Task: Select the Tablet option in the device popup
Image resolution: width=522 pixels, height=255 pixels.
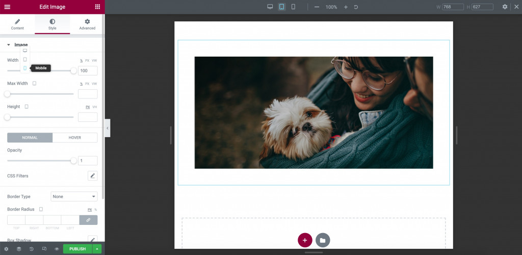Action: pyautogui.click(x=25, y=59)
